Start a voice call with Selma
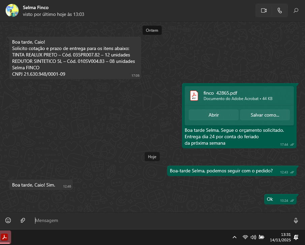Screen dimensions: 305x245 [279, 10]
